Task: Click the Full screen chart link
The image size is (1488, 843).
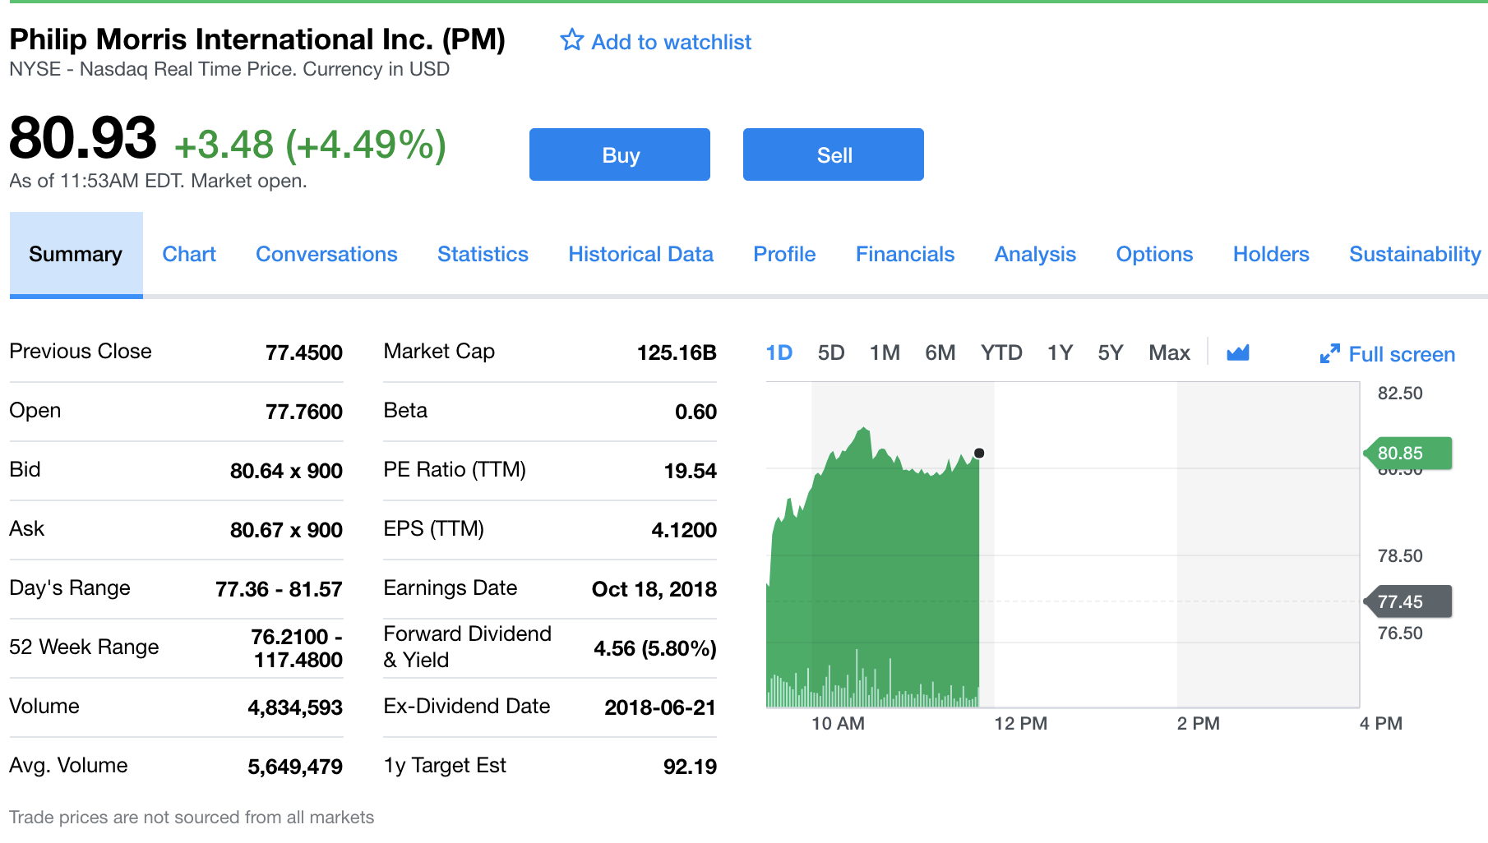Action: [1401, 354]
